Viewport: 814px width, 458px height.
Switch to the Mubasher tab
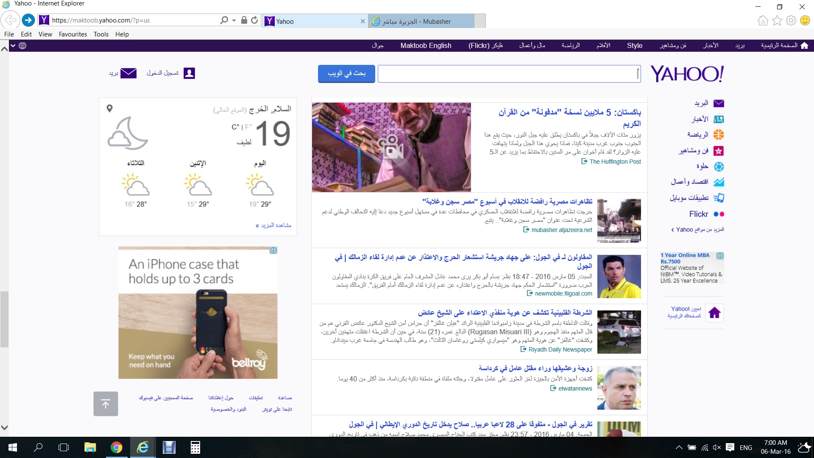tap(415, 21)
